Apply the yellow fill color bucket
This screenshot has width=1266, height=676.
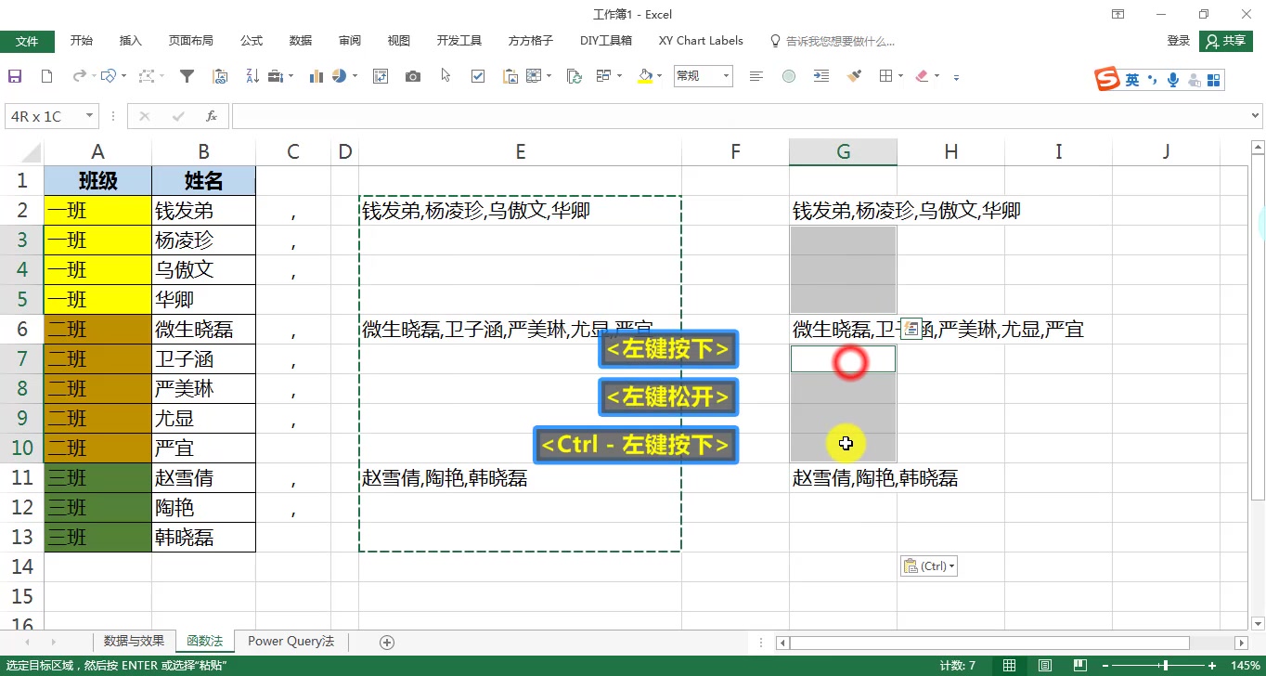pyautogui.click(x=646, y=76)
